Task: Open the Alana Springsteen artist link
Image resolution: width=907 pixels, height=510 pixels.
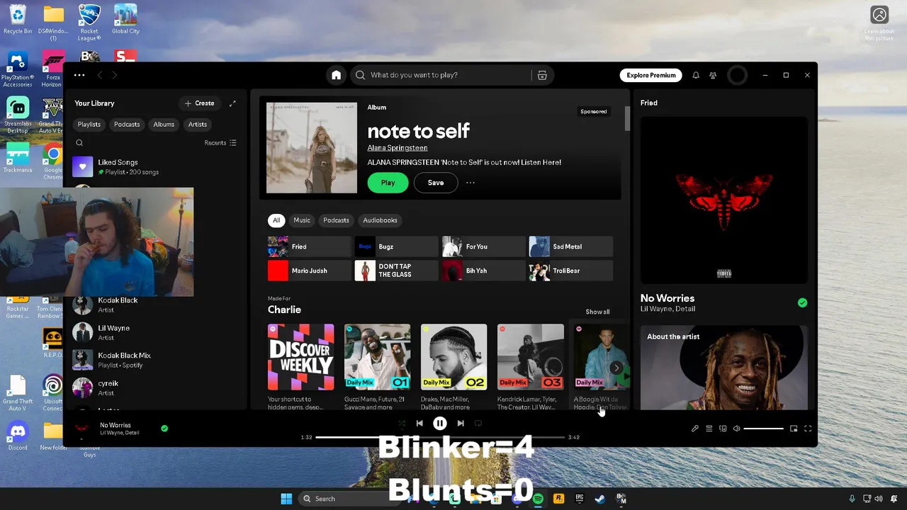Action: pos(398,148)
